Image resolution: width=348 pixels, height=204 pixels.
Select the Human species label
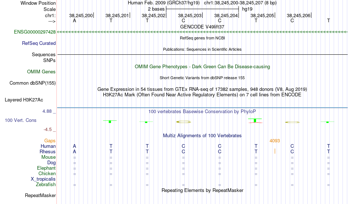pyautogui.click(x=48, y=146)
